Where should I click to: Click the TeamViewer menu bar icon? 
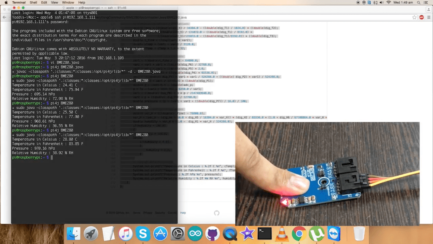369,3
